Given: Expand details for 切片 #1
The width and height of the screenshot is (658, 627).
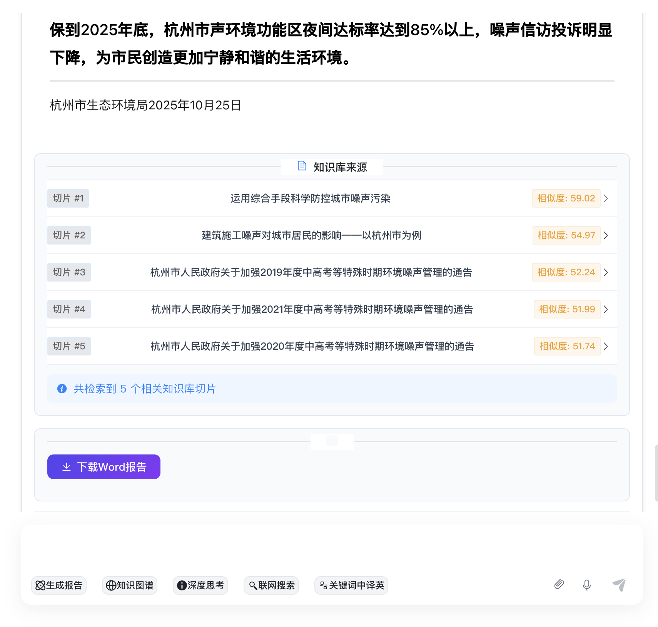Looking at the screenshot, I should pyautogui.click(x=606, y=198).
